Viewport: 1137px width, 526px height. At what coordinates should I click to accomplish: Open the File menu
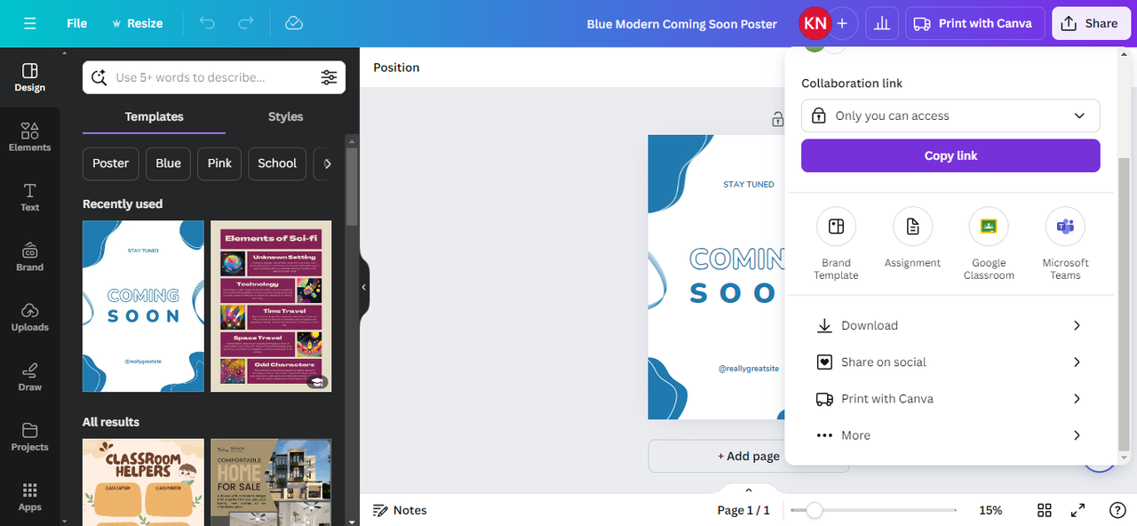click(x=77, y=23)
